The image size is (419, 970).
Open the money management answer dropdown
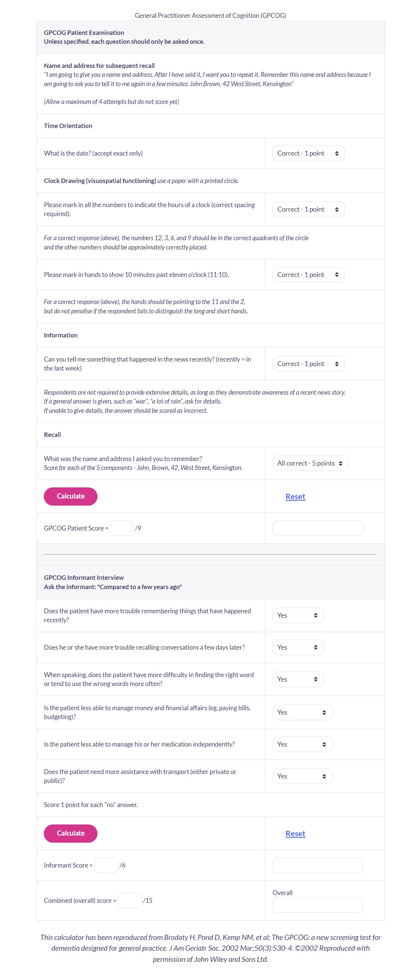(x=302, y=712)
